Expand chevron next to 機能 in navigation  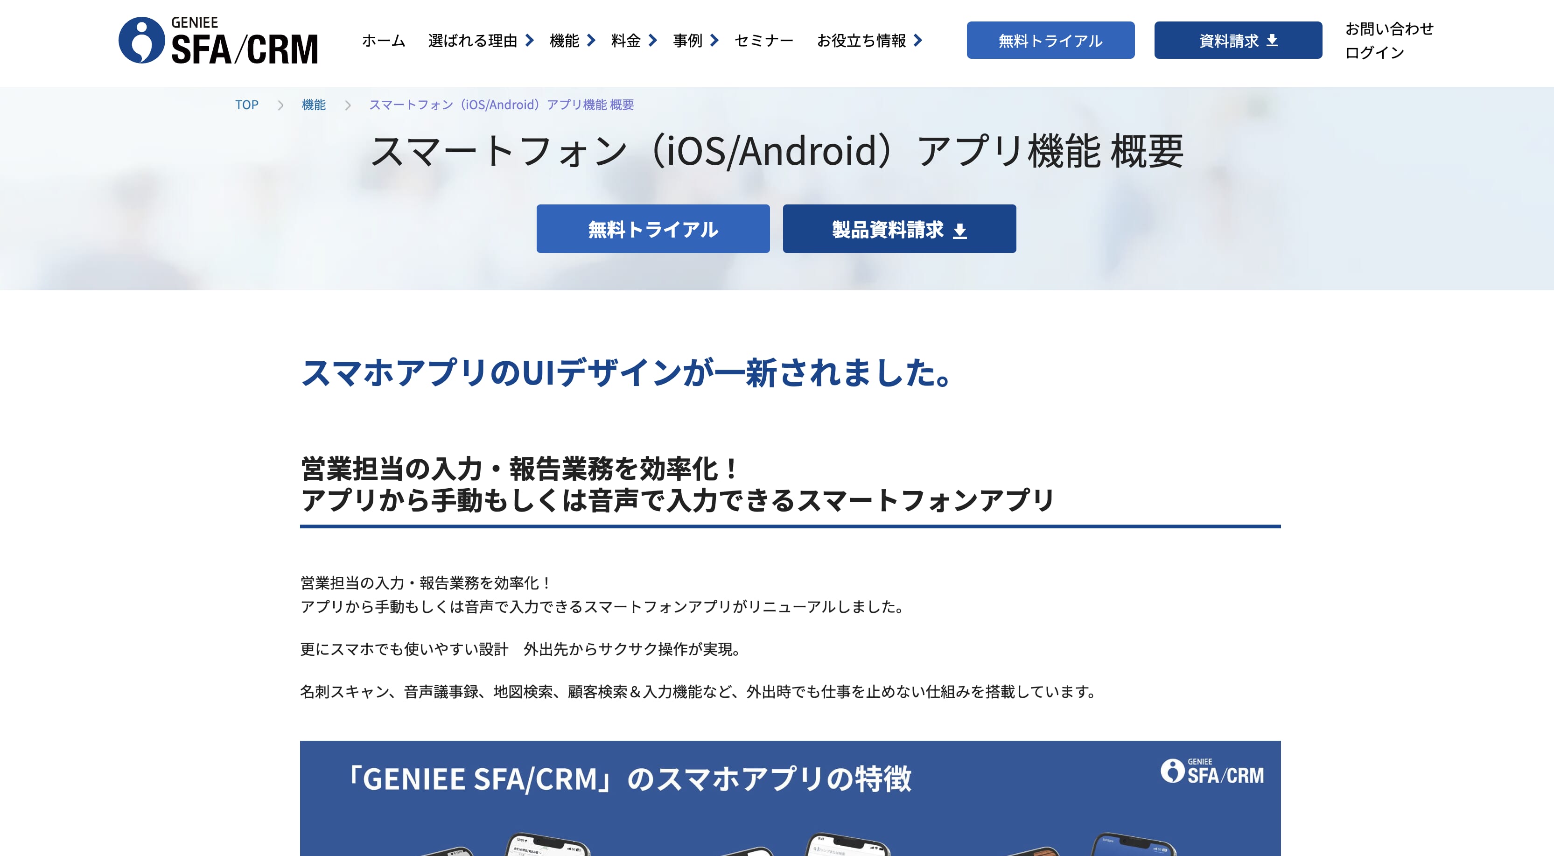tap(591, 41)
